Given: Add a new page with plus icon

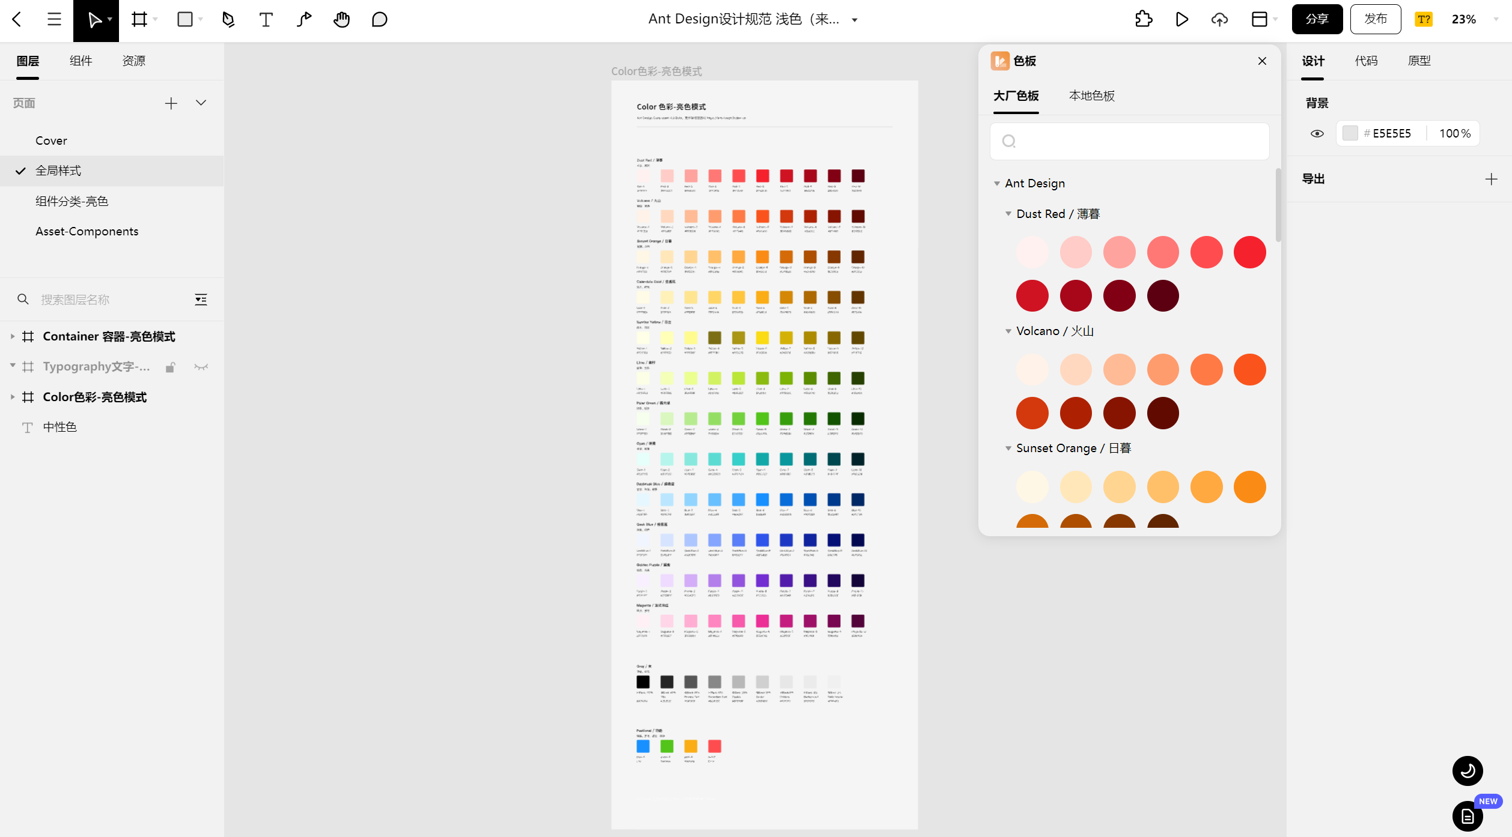Looking at the screenshot, I should tap(171, 103).
